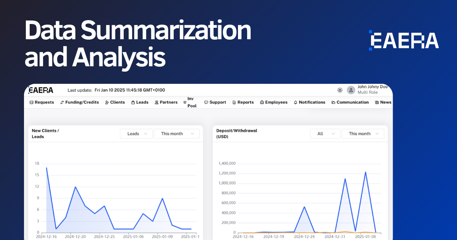This screenshot has height=240, width=457.
Task: Click the Clients person icon
Action: pos(107,102)
